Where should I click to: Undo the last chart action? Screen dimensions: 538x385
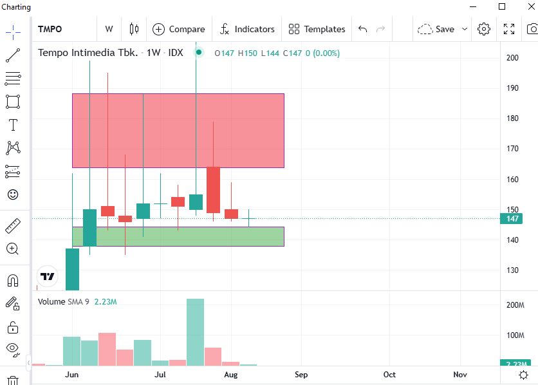pos(363,29)
